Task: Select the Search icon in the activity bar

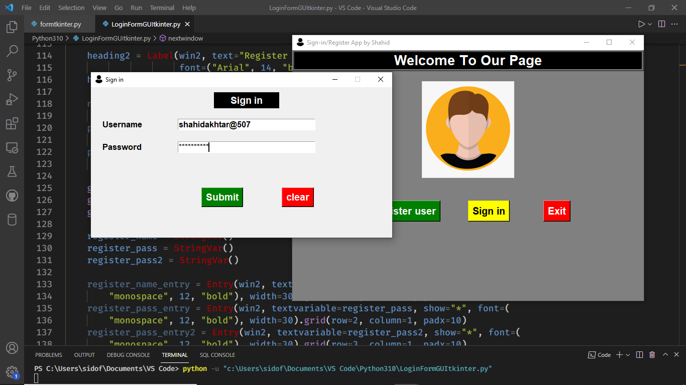Action: click(x=12, y=51)
